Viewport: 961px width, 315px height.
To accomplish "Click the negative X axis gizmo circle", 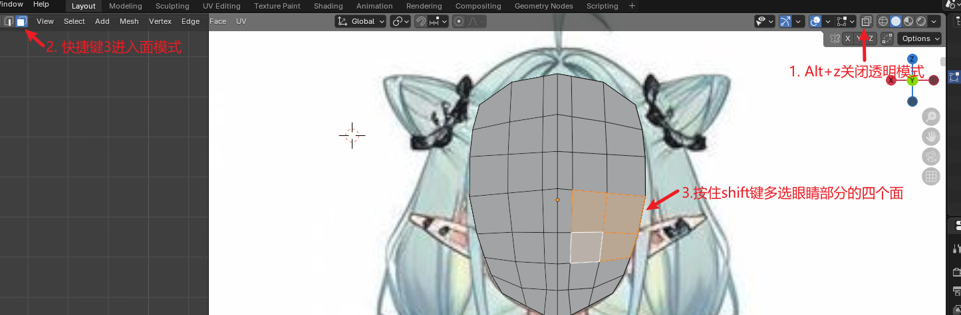I will (x=934, y=80).
